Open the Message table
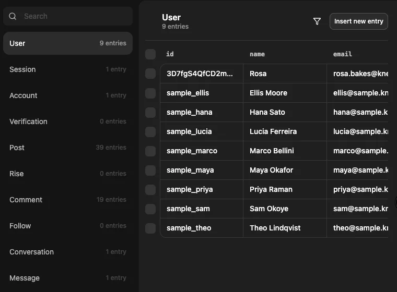This screenshot has height=292, width=397. [68, 277]
